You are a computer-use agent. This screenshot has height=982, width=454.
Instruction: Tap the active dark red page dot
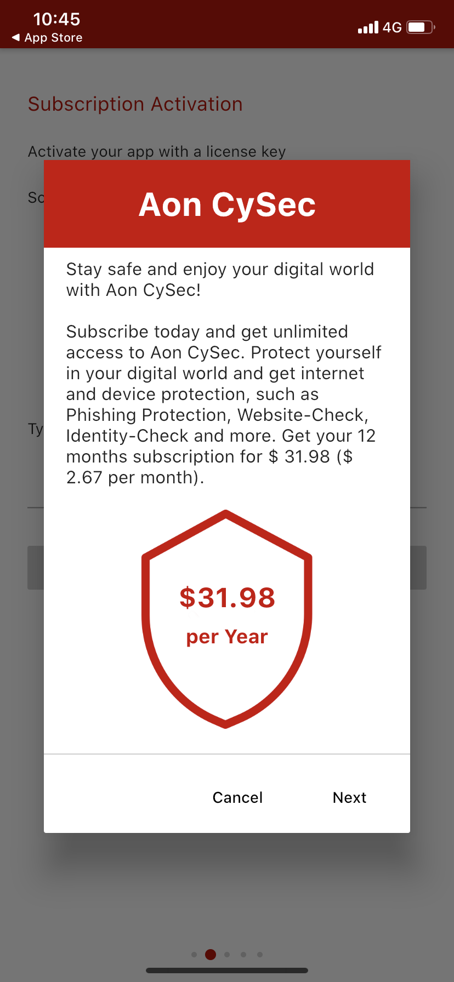[x=211, y=955]
